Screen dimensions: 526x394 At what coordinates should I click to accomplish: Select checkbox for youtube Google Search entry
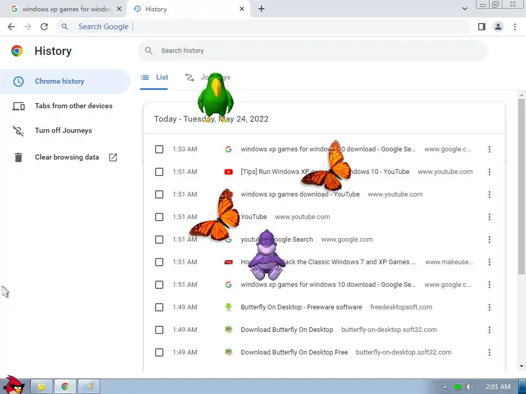[159, 240]
